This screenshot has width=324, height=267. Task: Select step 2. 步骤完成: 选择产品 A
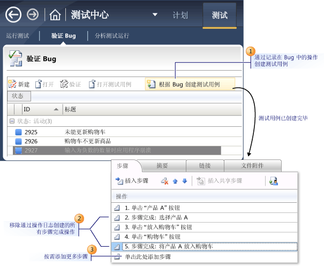point(205,217)
